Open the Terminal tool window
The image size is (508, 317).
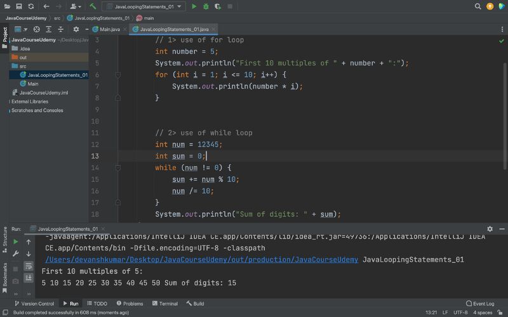pos(165,304)
